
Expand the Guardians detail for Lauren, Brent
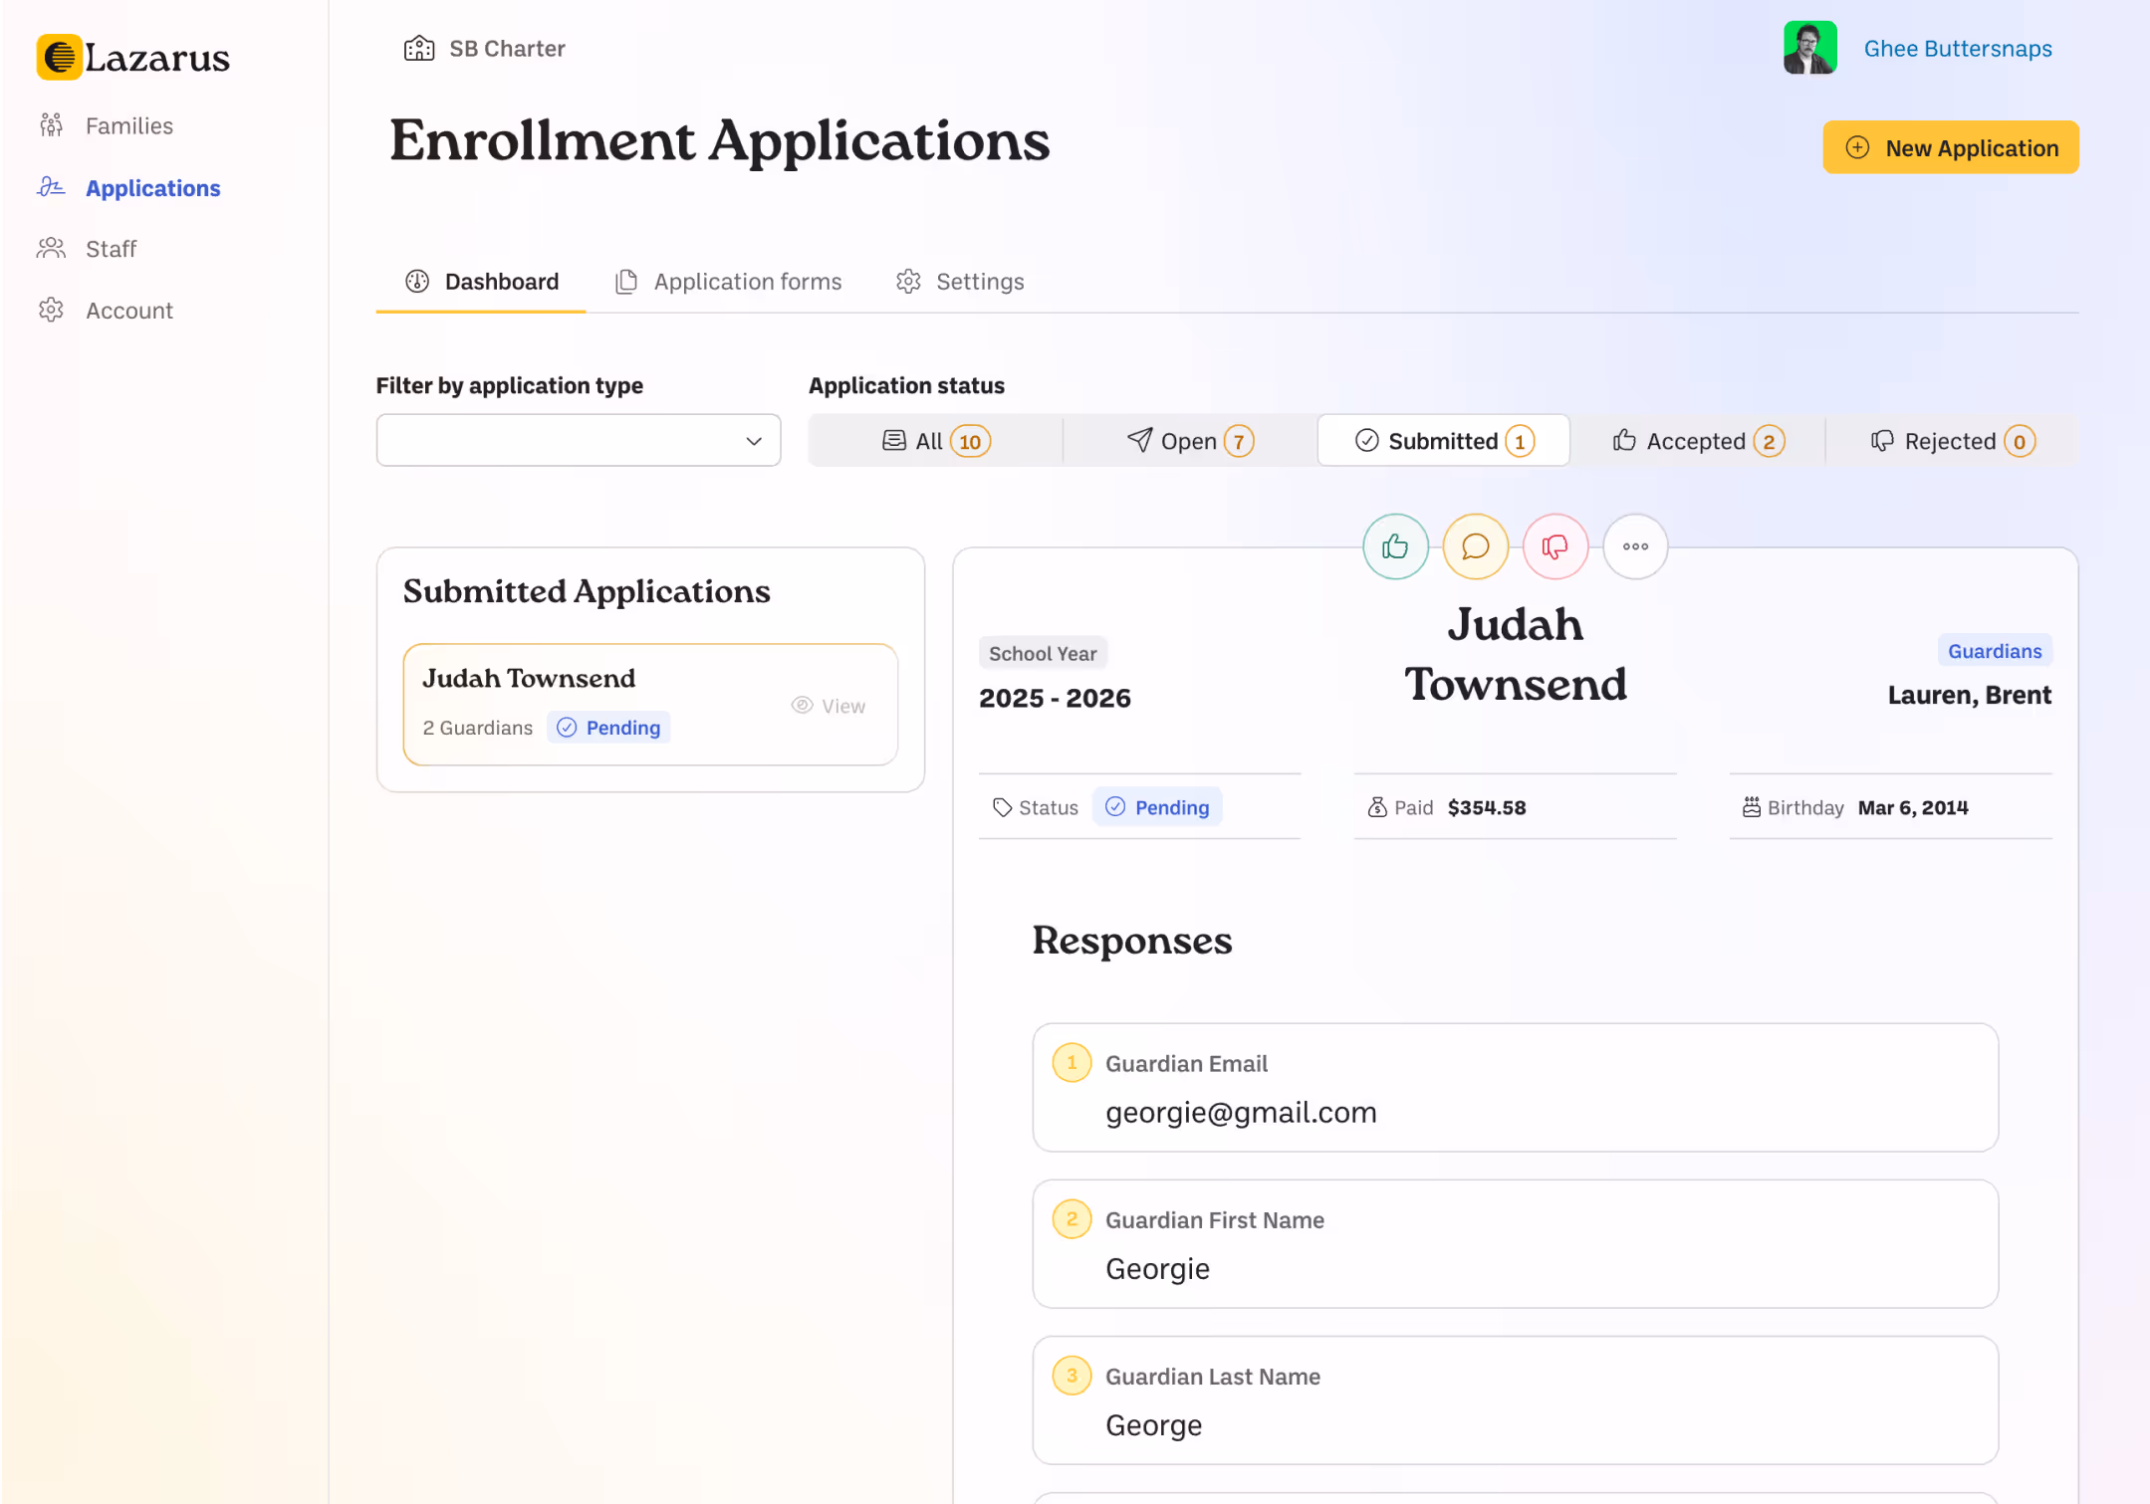pyautogui.click(x=1995, y=650)
